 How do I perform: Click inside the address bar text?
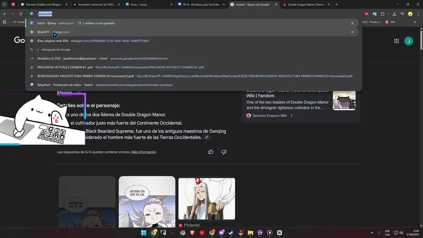(45, 14)
